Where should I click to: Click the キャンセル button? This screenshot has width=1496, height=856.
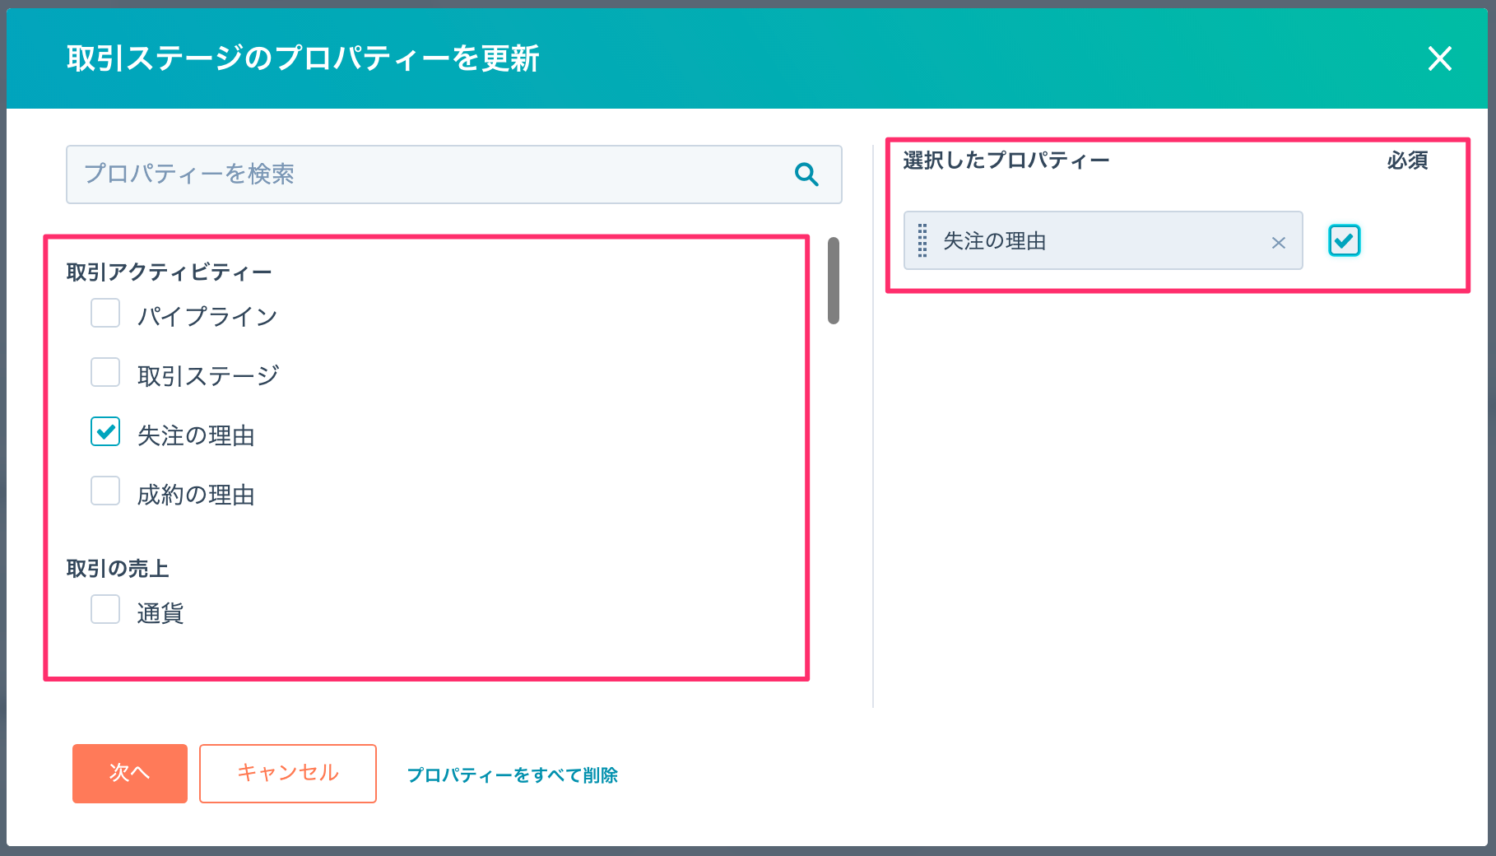point(288,773)
